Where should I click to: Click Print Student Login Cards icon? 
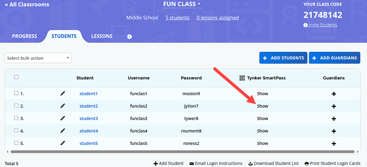pos(306,164)
